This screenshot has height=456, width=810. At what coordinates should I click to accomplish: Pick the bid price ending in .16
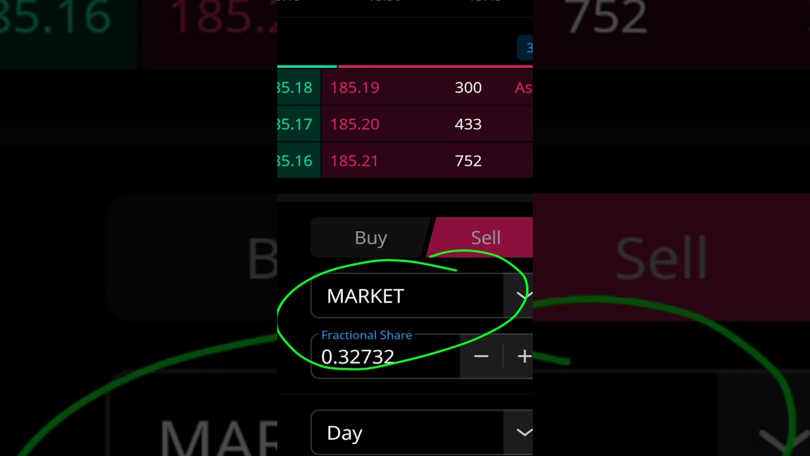coord(296,161)
